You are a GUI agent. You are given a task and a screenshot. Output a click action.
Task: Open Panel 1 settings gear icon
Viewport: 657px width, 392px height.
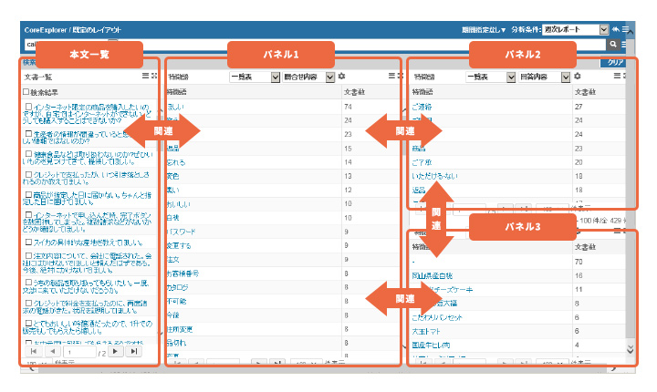tap(341, 77)
